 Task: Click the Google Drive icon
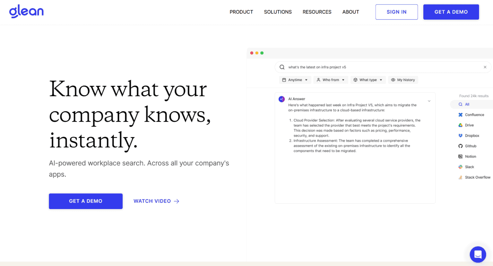coord(460,125)
